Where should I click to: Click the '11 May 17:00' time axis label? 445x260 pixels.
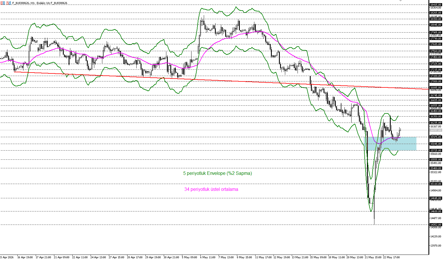tap(263, 257)
